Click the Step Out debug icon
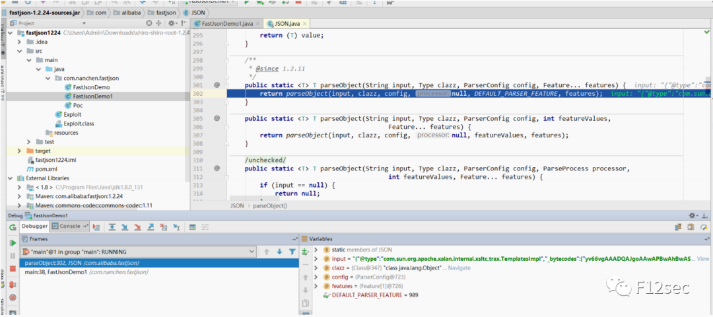The image size is (713, 317). tap(151, 227)
